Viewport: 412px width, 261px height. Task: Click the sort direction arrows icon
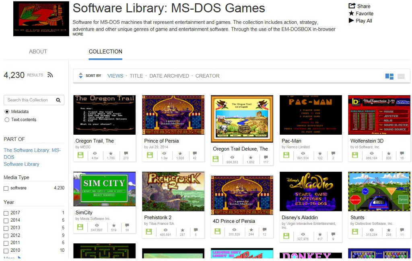(80, 76)
